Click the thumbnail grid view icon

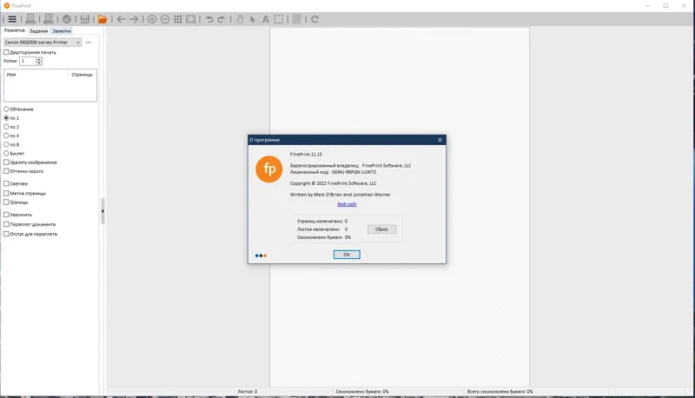[178, 19]
